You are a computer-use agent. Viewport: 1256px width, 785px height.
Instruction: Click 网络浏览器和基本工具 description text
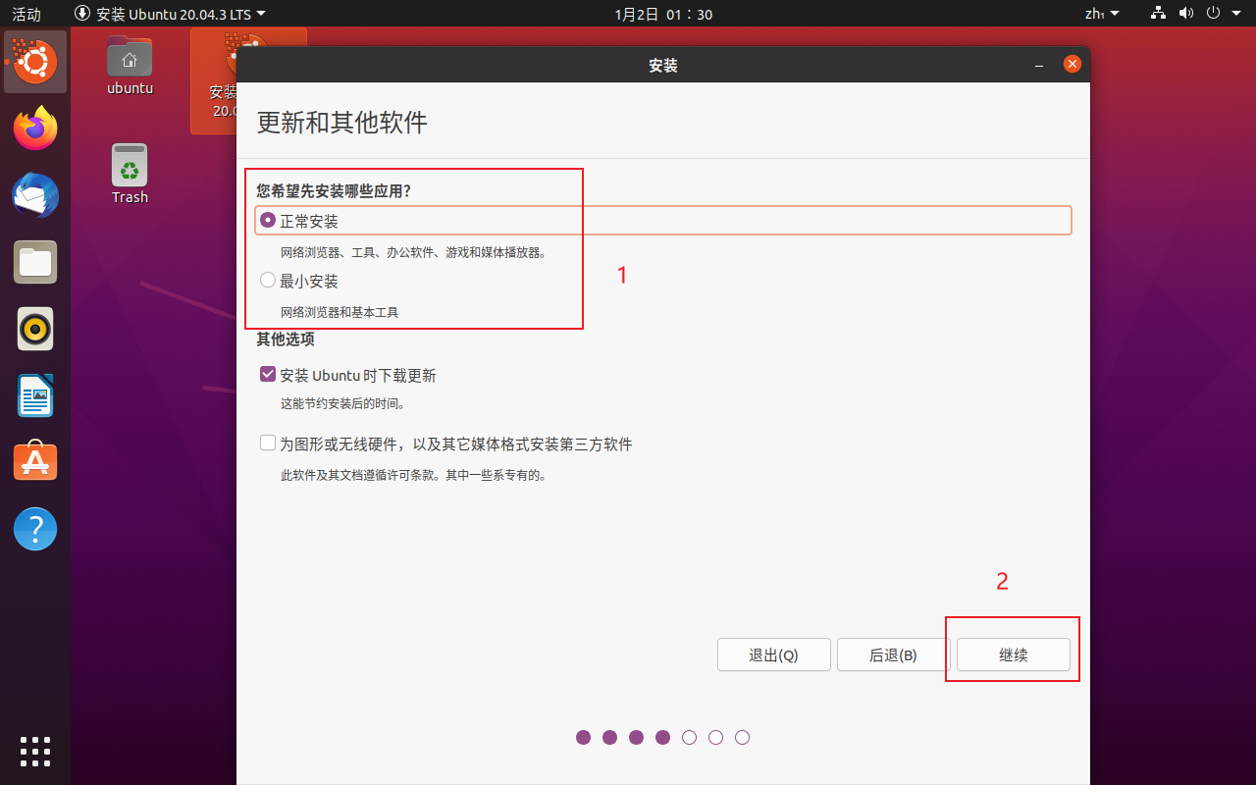(x=340, y=312)
